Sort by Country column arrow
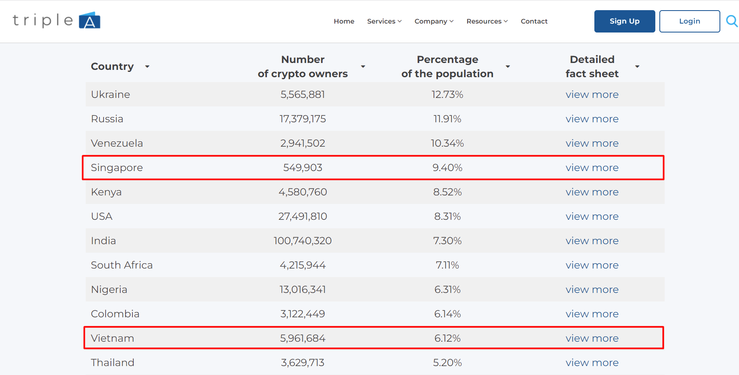Viewport: 739px width, 375px height. point(147,67)
